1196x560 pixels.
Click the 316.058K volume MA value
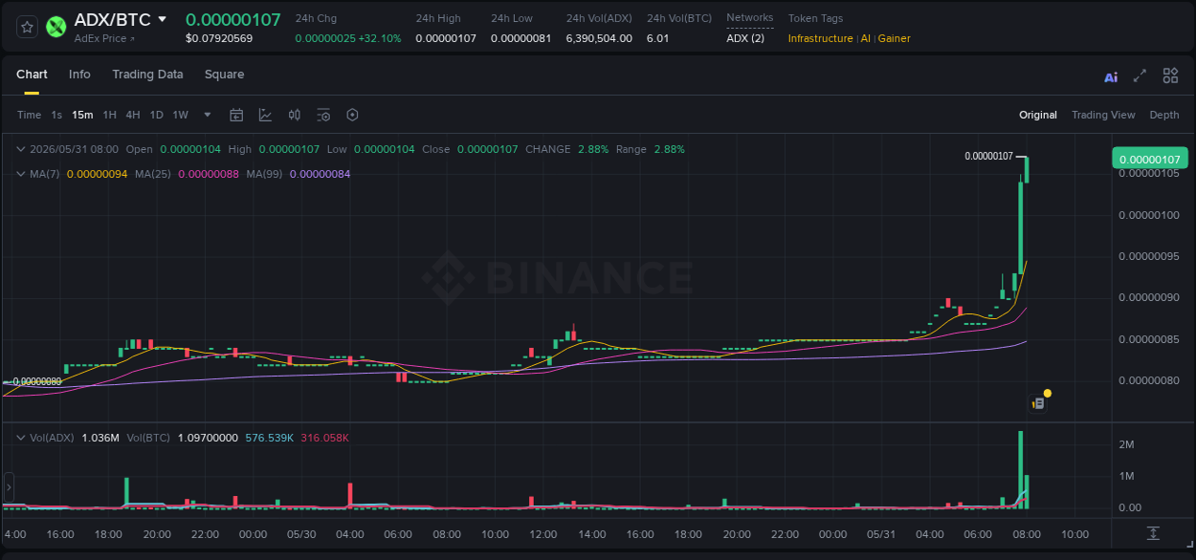coord(325,438)
